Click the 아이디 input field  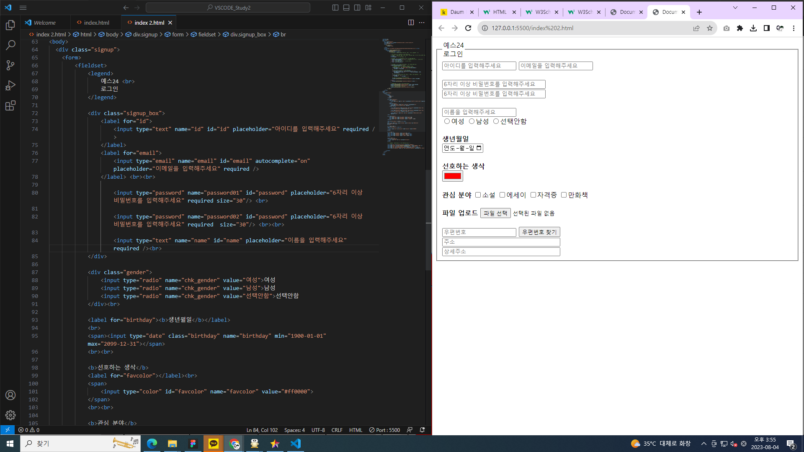tap(479, 66)
